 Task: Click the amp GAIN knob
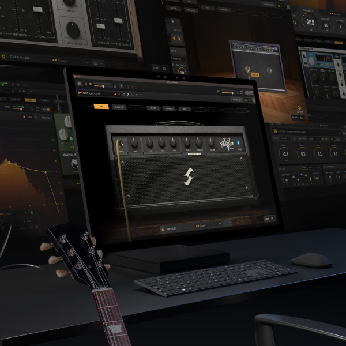[134, 142]
